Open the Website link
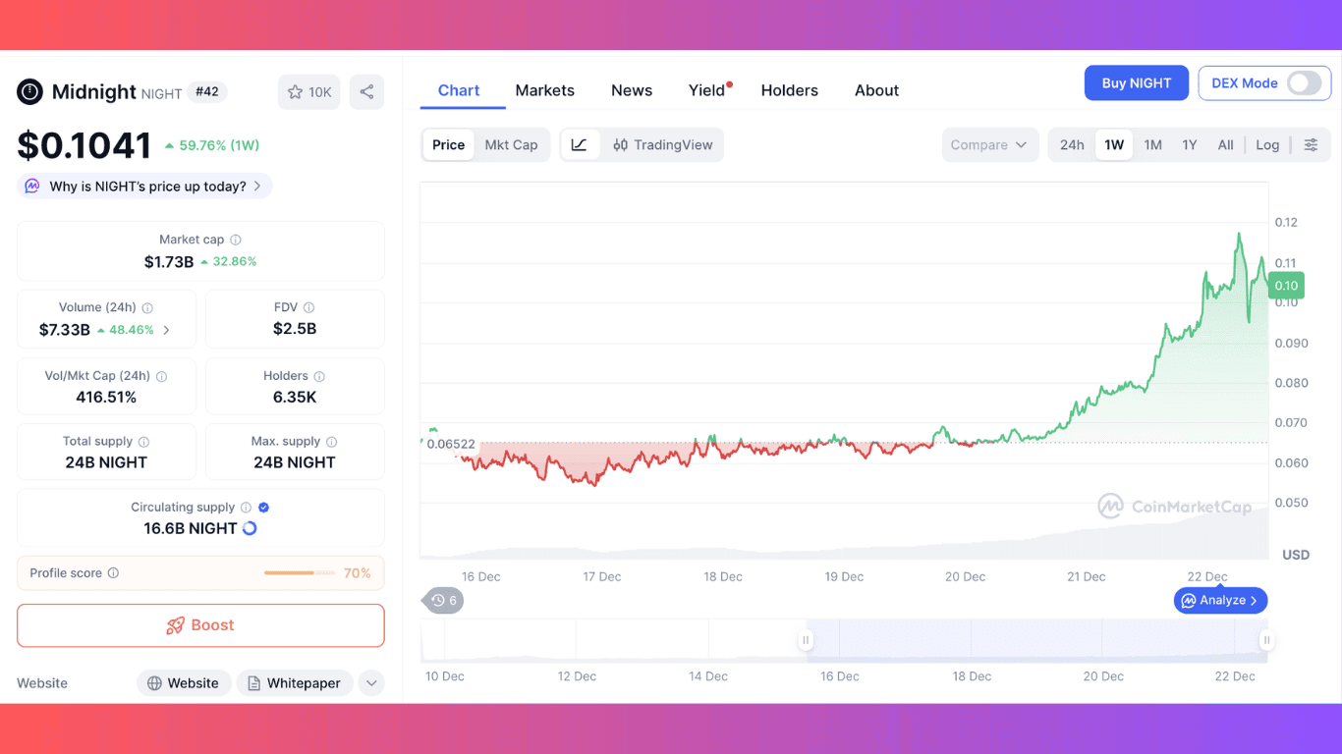1342x754 pixels. point(184,683)
